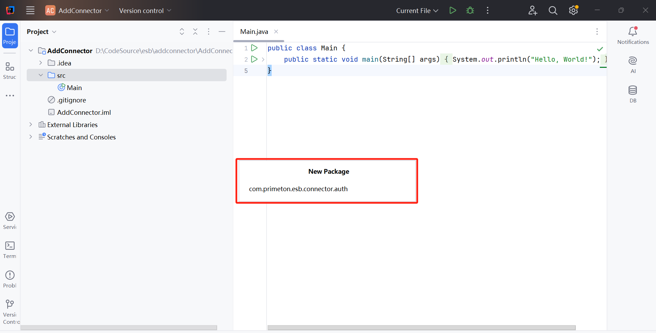Open the Structure tool window

tap(10, 70)
